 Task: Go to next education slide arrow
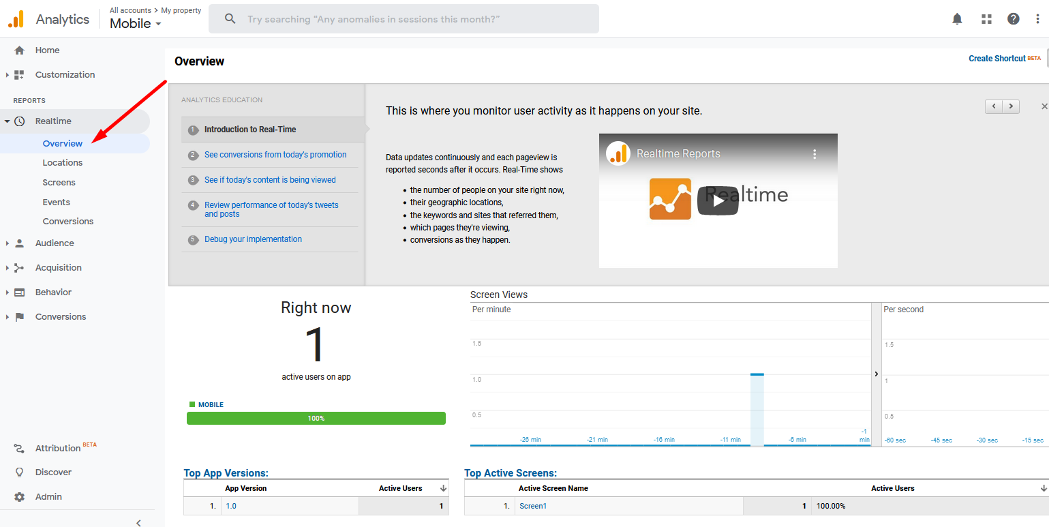[1012, 106]
